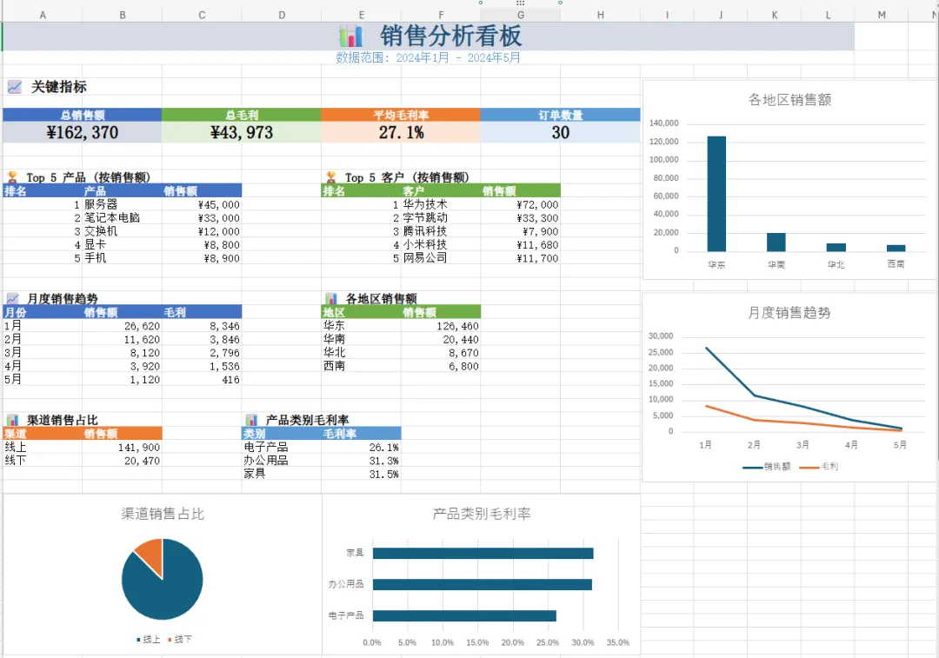This screenshot has width=939, height=658.
Task: Select the 总销售额 value ¥162,370
Action: 82,132
